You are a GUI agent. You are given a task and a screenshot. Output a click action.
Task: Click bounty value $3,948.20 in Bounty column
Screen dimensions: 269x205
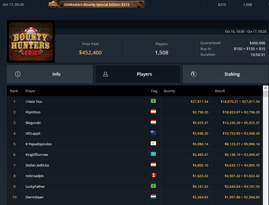click(x=200, y=133)
